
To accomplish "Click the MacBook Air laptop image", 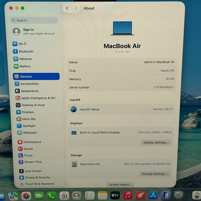I will 122,29.
